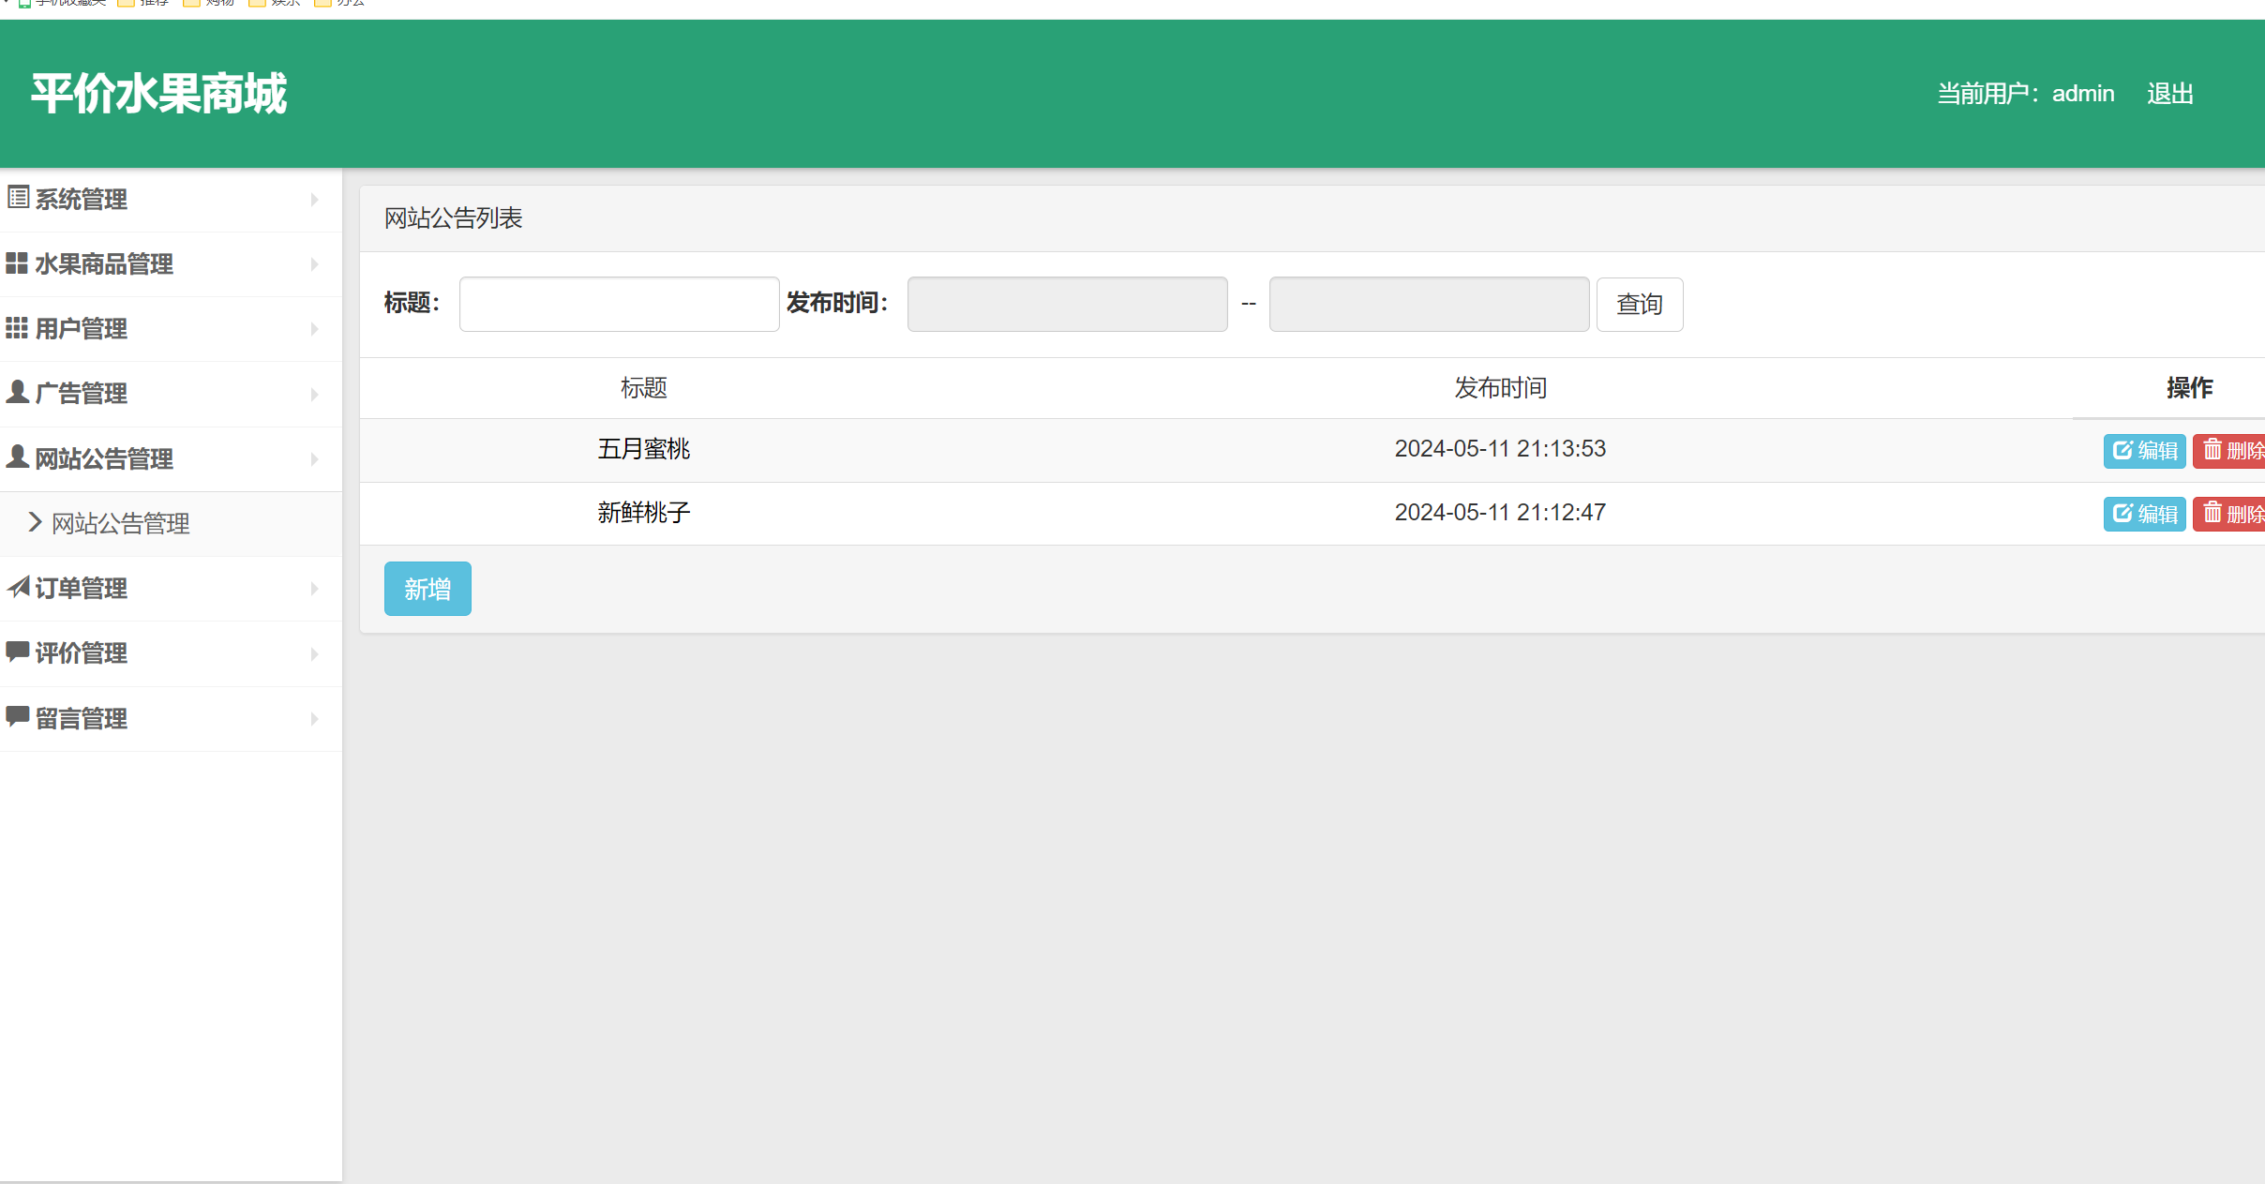Click the person icon beside 广告管理
Viewport: 2265px width, 1184px height.
pos(17,392)
